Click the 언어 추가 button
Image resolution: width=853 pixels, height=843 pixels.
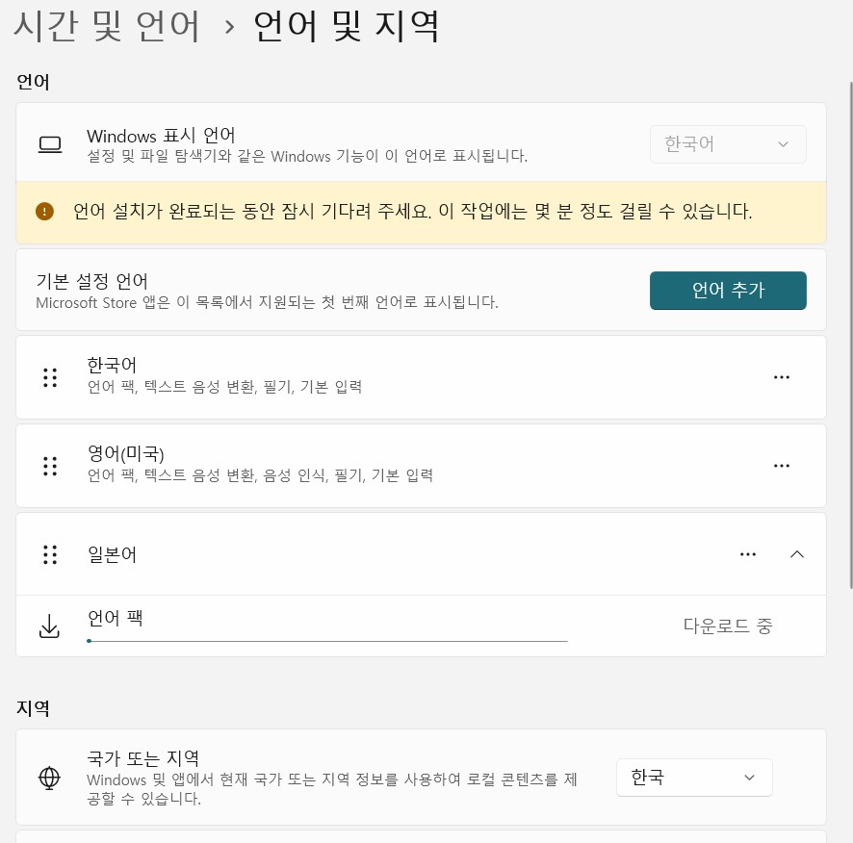pos(728,290)
